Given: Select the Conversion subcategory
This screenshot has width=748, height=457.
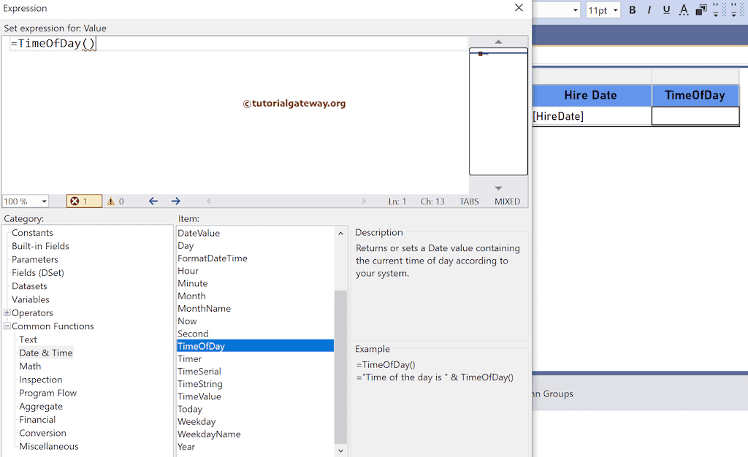Looking at the screenshot, I should (x=42, y=433).
